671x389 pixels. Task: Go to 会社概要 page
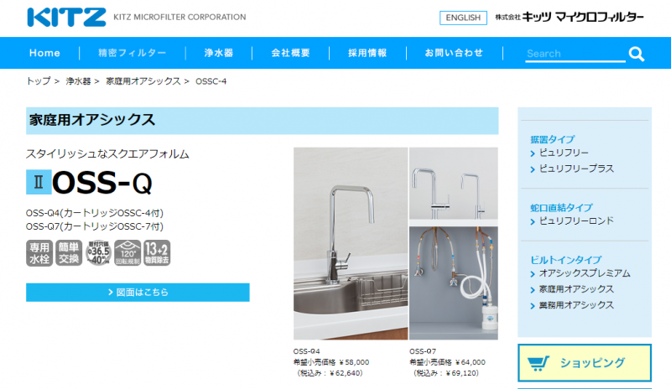point(290,53)
